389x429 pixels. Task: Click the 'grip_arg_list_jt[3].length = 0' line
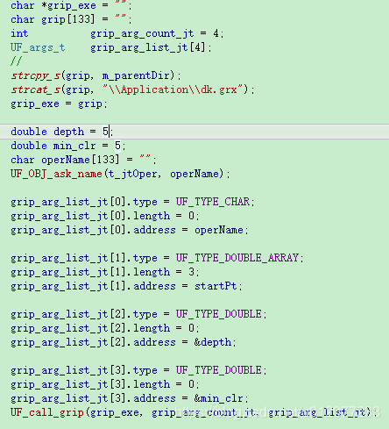105,384
